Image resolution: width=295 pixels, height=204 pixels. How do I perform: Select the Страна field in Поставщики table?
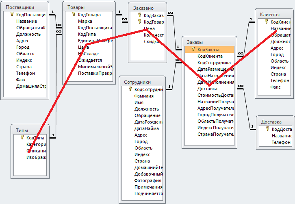(x=25, y=67)
